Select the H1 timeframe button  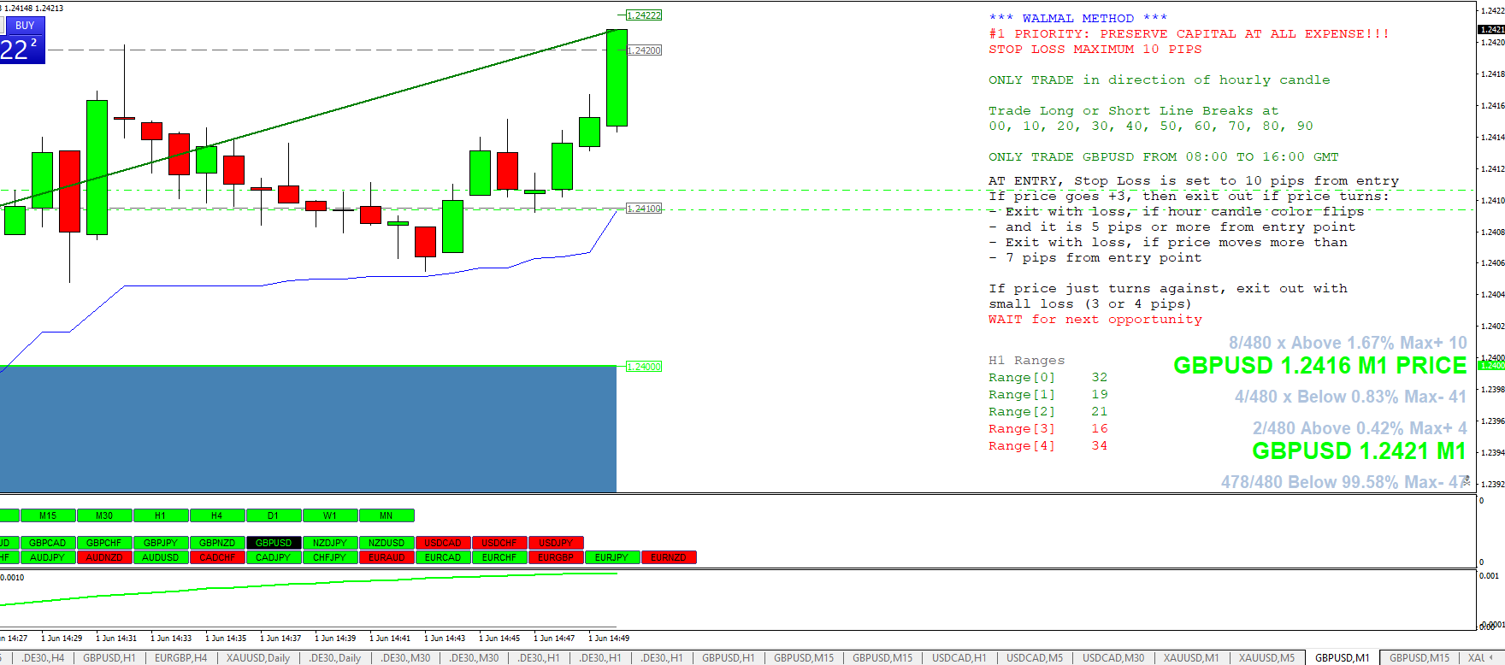point(161,515)
